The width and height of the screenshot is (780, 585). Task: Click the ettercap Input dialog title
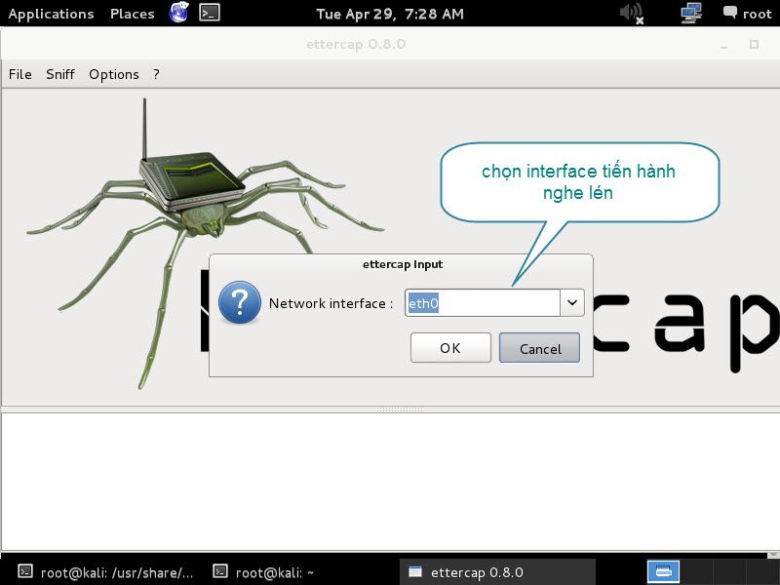click(403, 264)
